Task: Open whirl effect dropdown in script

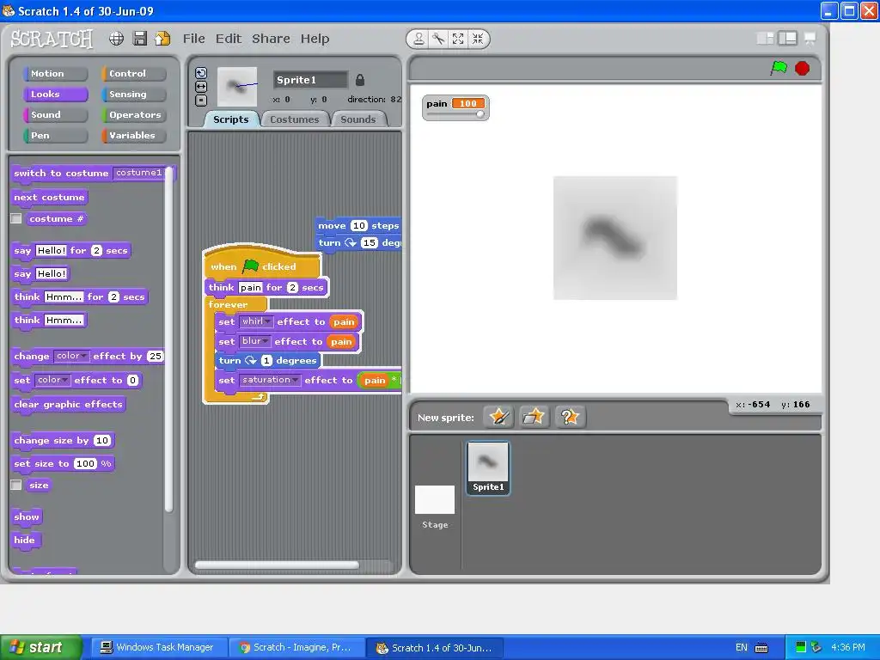Action: (x=256, y=321)
